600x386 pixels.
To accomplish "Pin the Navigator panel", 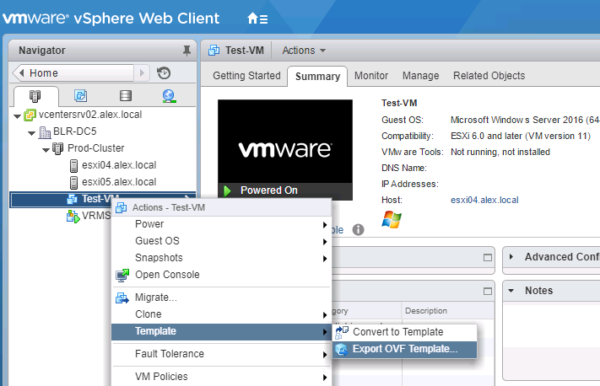I will (x=186, y=51).
